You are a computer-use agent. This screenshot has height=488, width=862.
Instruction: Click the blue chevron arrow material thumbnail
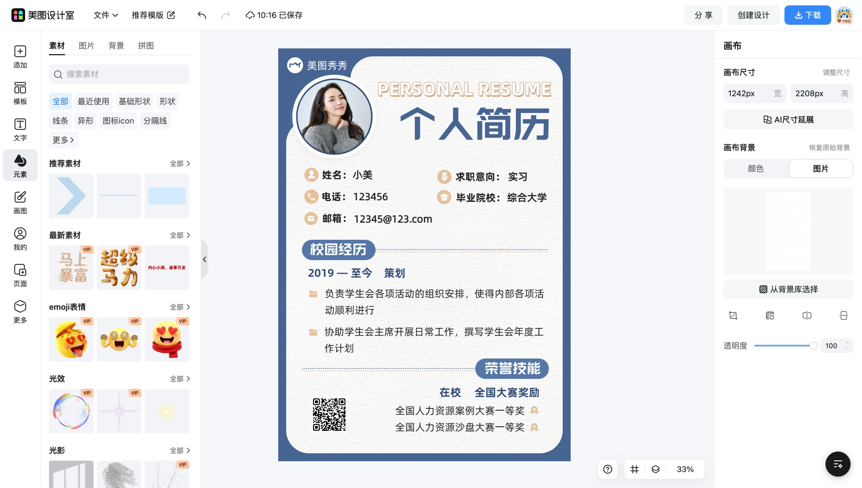pos(71,196)
